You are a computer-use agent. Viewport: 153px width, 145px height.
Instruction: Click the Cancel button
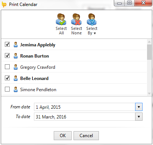(x=86, y=136)
